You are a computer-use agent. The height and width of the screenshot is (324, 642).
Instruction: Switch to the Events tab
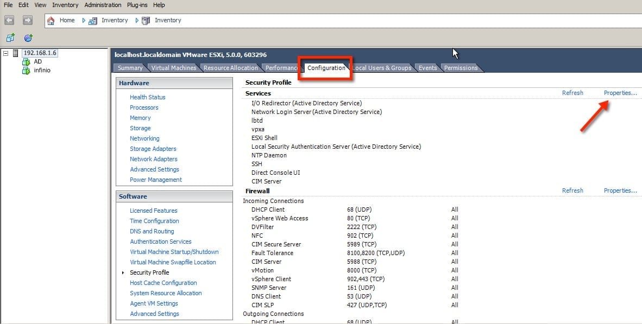[427, 68]
